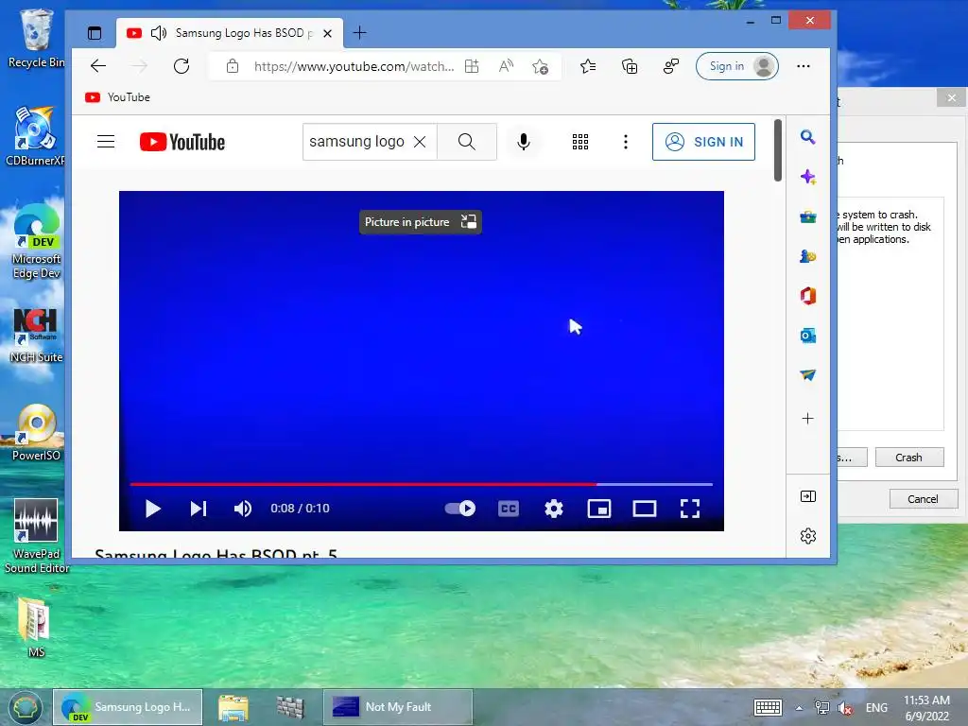The width and height of the screenshot is (968, 726).
Task: Skip to the next video
Action: click(199, 509)
